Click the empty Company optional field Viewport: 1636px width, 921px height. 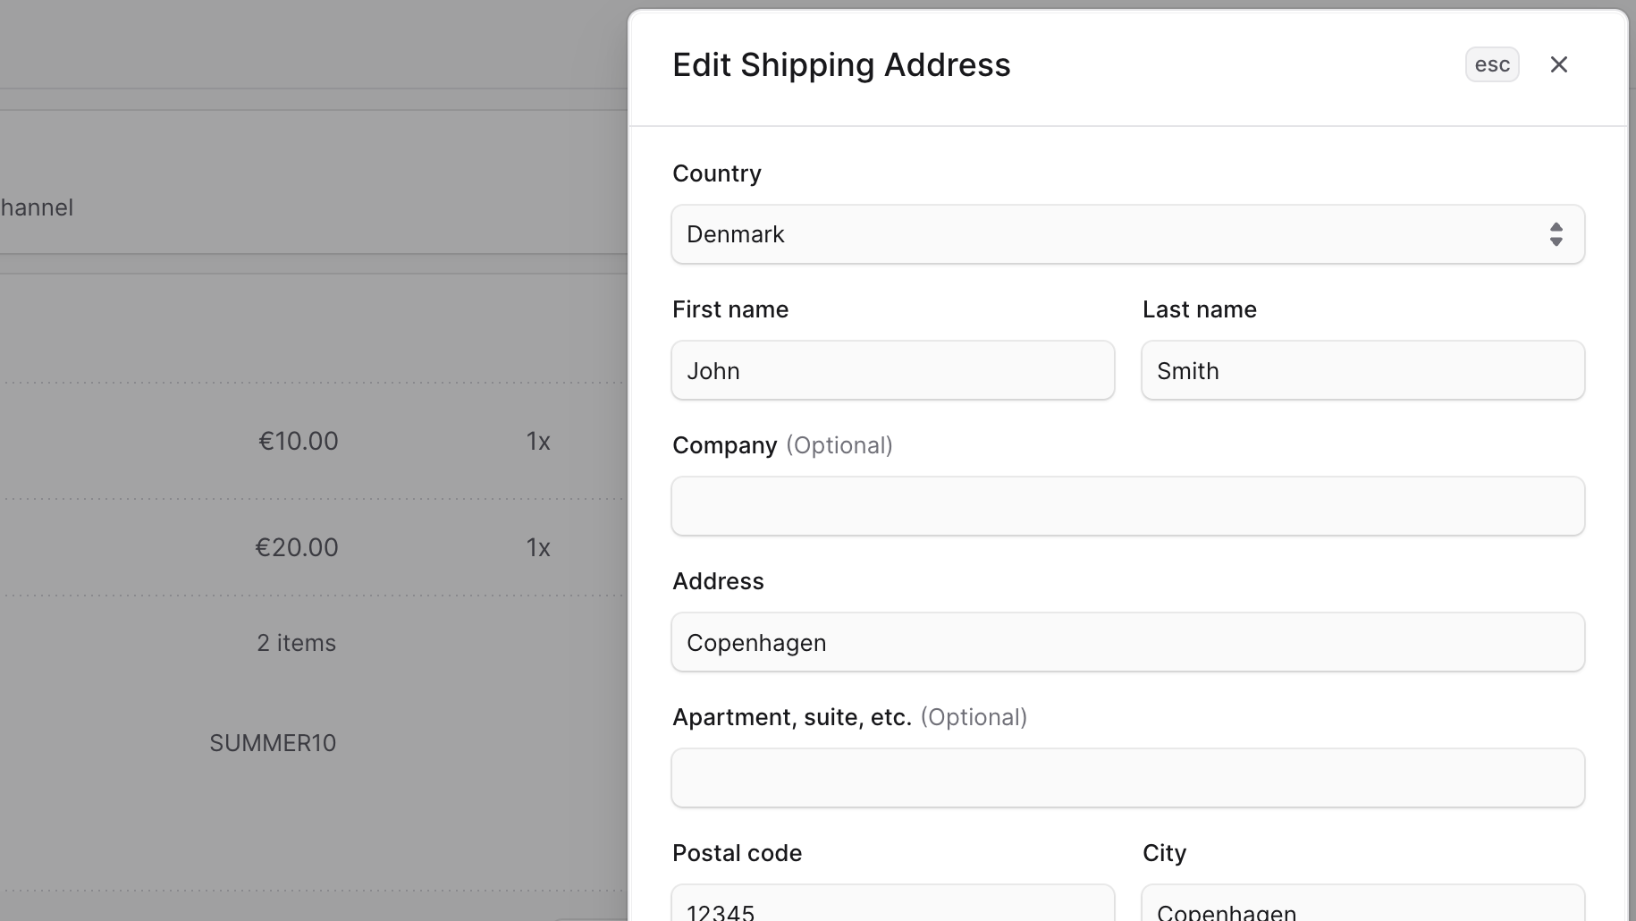(x=1127, y=506)
